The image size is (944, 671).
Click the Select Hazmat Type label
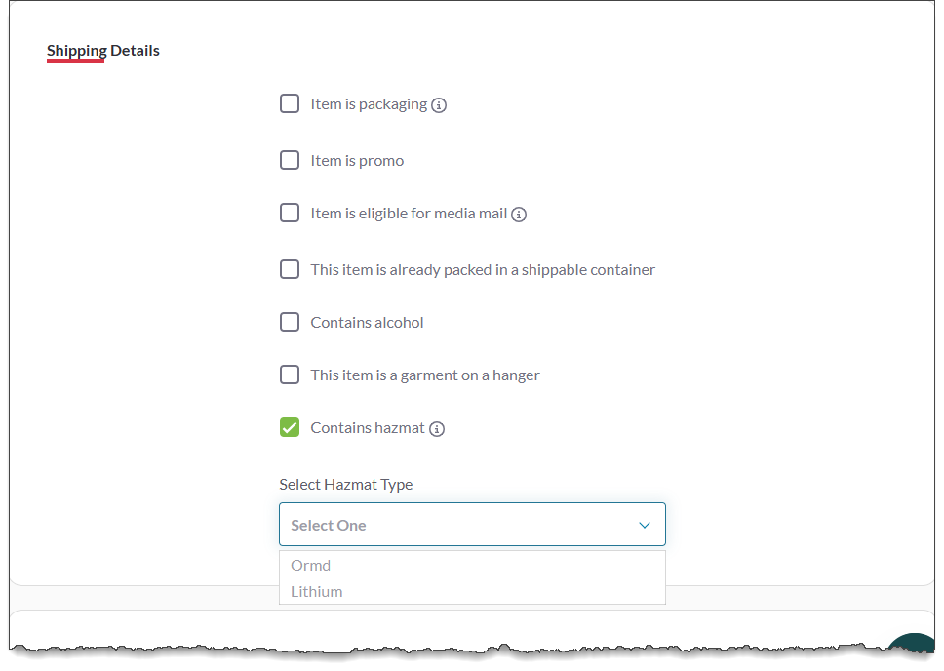(346, 485)
